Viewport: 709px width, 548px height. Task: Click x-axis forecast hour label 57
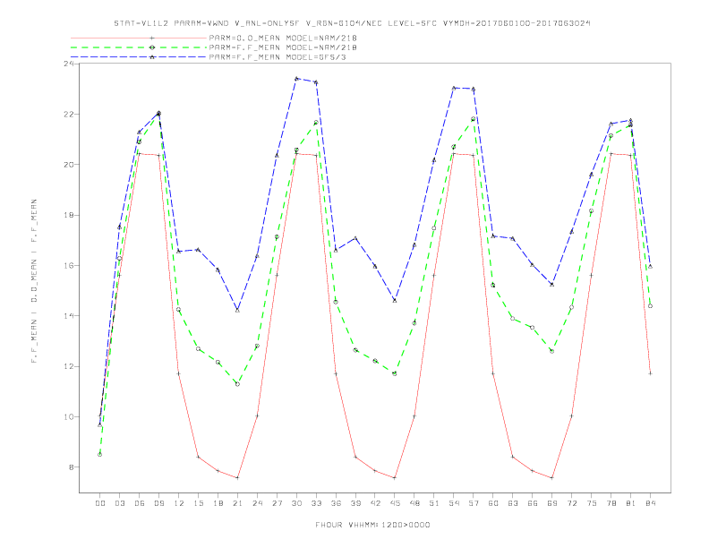(x=474, y=503)
